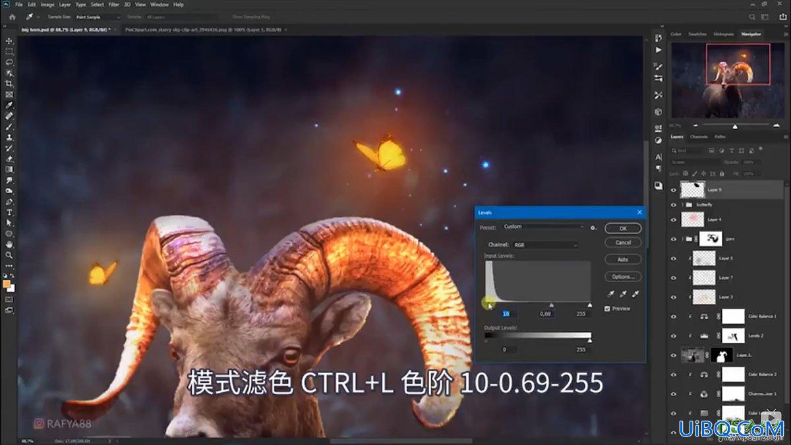Open the Channel RGB dropdown
This screenshot has width=791, height=445.
tap(545, 245)
